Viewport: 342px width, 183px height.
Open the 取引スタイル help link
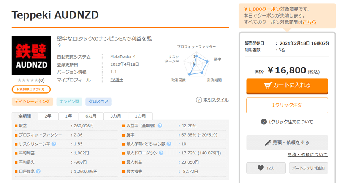[x=216, y=100]
